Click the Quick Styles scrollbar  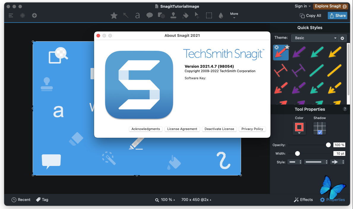coord(349,70)
